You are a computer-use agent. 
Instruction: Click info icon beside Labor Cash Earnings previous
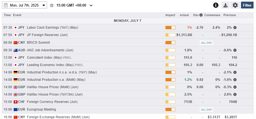point(235,28)
